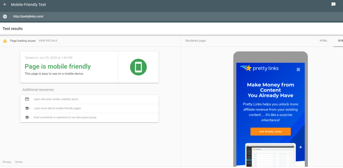
Task: Click the mobile usability report icon
Action: (x=27, y=99)
